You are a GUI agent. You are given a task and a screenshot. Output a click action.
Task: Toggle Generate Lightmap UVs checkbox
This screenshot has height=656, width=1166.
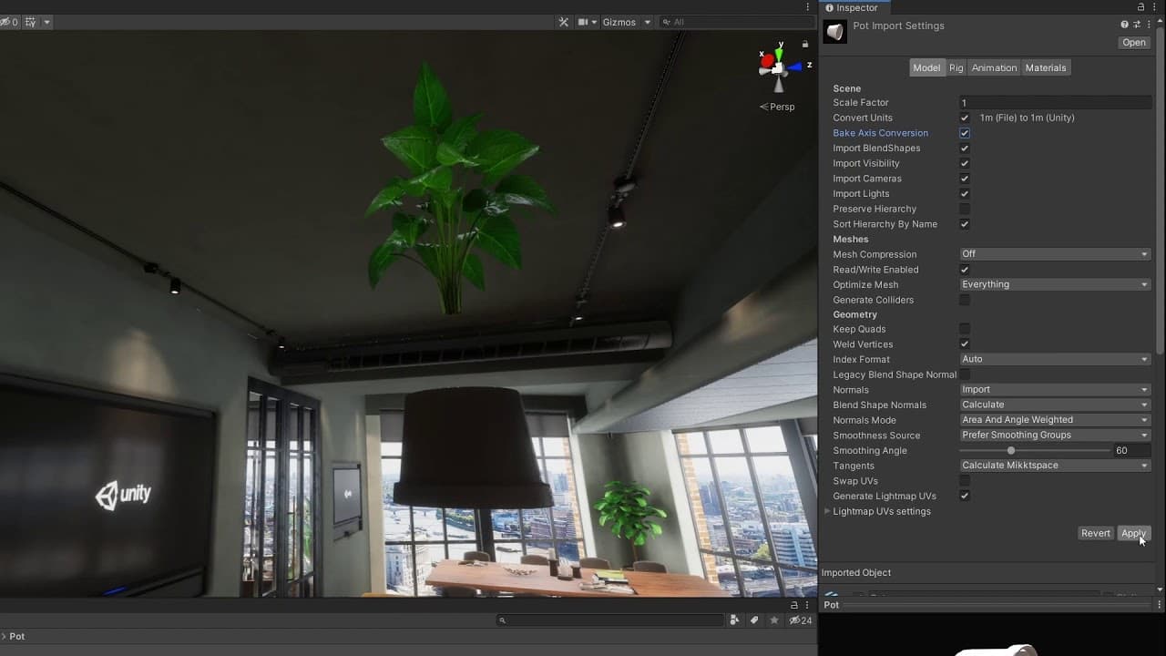[x=965, y=496]
